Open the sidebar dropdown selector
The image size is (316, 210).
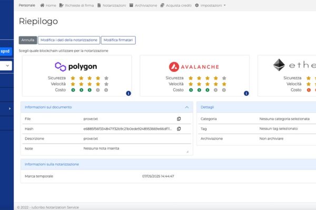(6, 66)
